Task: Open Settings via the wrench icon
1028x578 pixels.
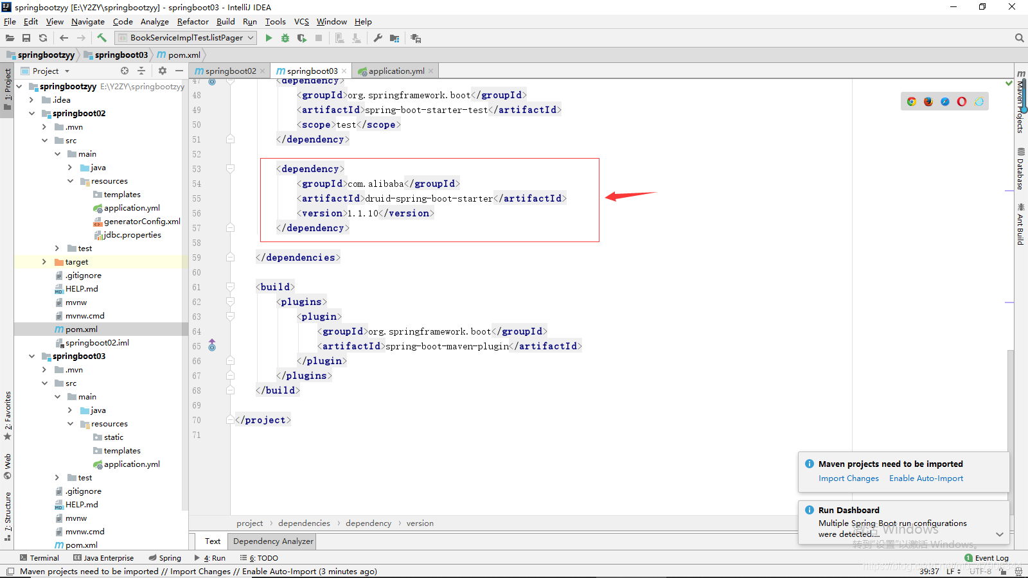Action: click(378, 38)
